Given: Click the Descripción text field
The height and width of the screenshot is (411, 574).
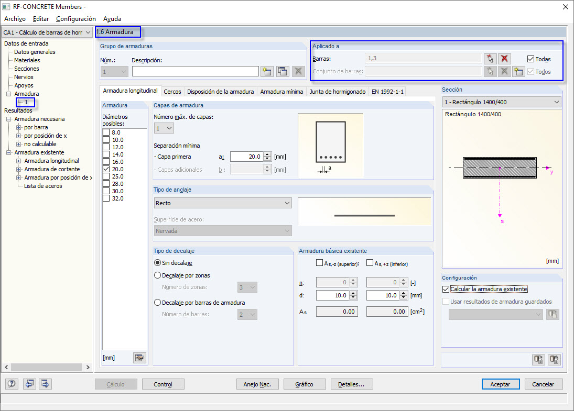Looking at the screenshot, I should click(196, 71).
